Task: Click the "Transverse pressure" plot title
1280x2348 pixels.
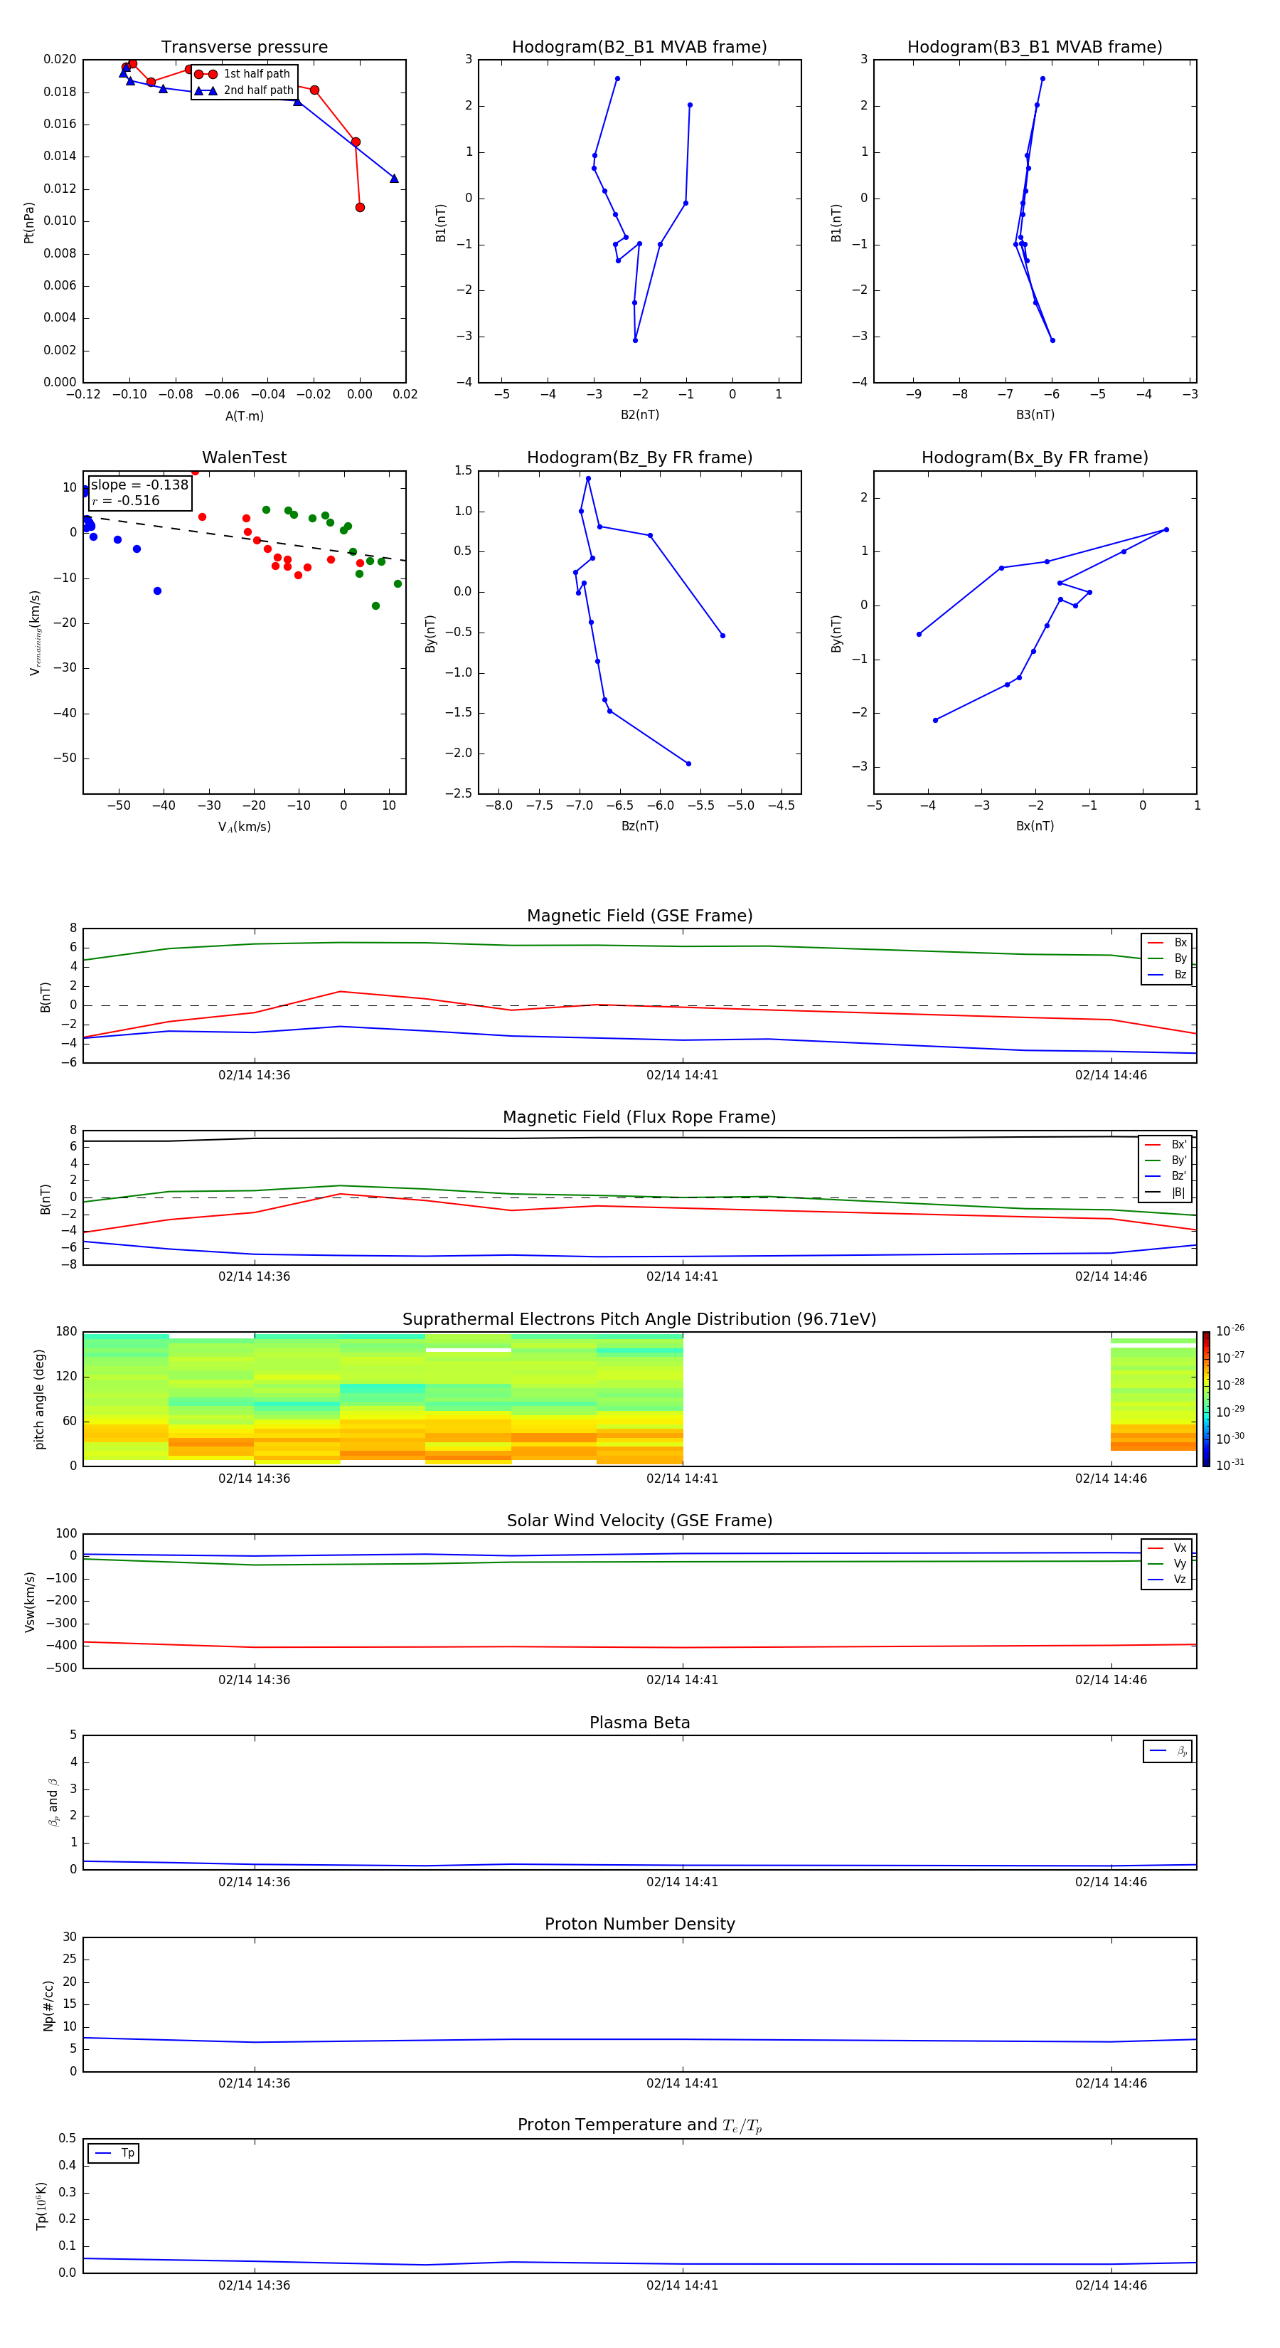Action: (x=244, y=48)
